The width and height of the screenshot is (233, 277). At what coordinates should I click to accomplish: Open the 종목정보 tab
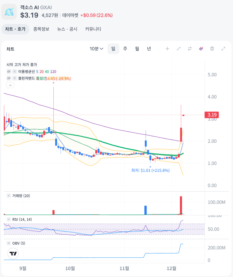[41, 29]
